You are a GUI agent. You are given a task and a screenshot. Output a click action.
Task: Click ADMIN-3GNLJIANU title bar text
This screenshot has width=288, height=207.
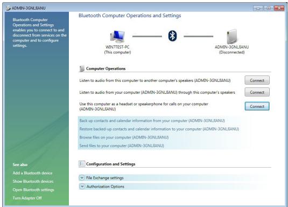[x=29, y=8]
